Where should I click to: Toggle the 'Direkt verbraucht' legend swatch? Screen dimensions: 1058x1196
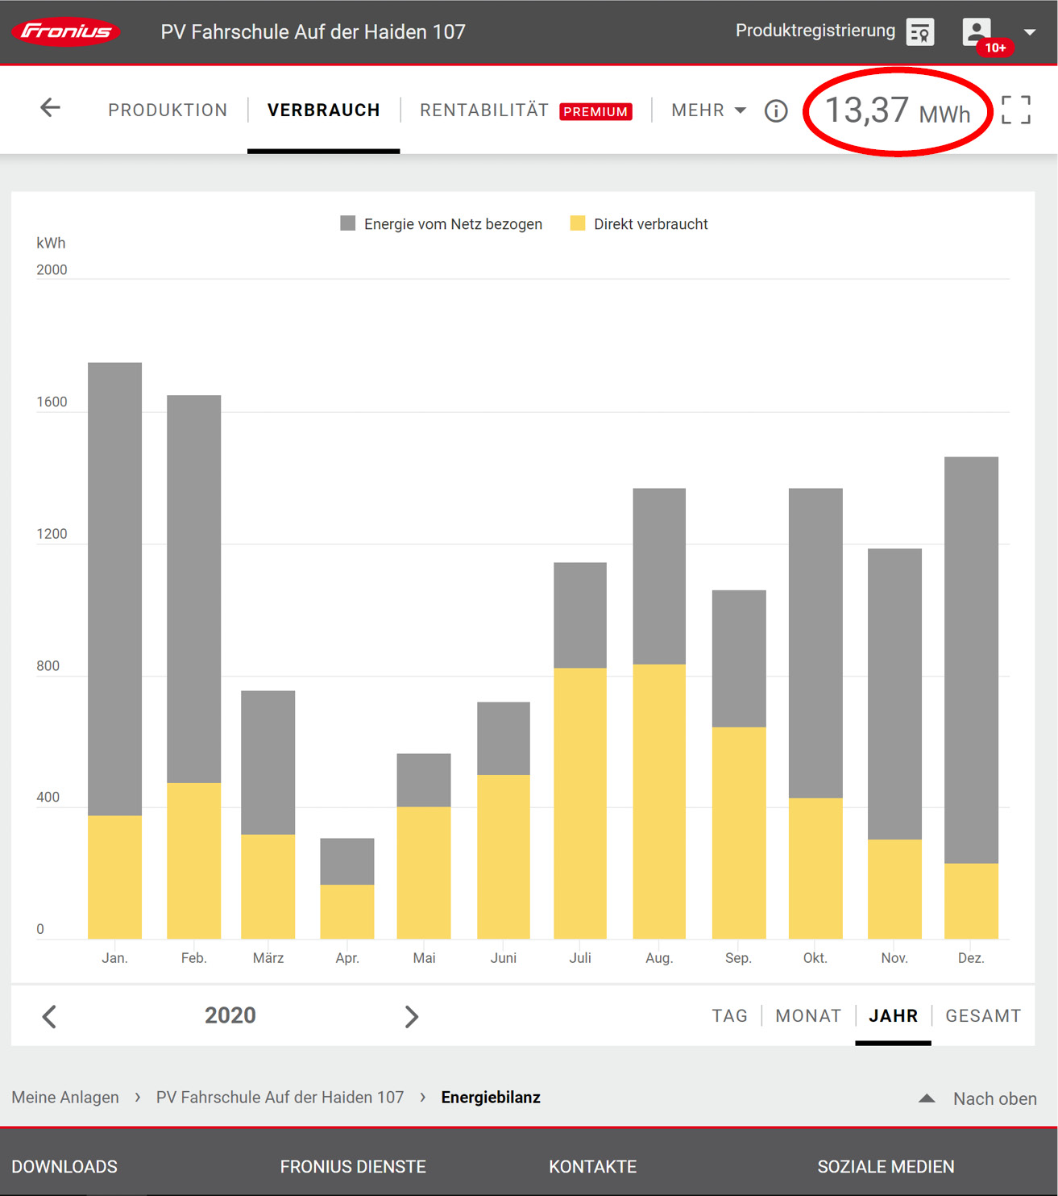[578, 223]
